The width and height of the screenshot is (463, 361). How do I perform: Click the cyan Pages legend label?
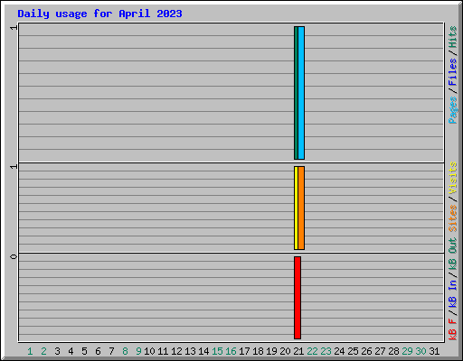[x=452, y=110]
